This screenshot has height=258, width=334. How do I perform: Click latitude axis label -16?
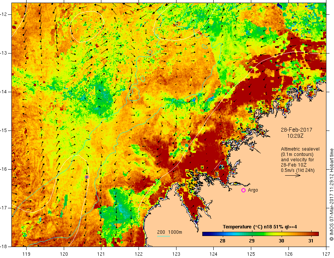click(x=4, y=169)
